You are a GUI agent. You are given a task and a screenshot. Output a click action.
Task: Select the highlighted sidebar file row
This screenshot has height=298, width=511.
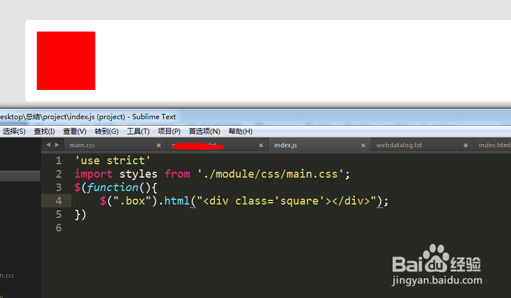(x=20, y=176)
